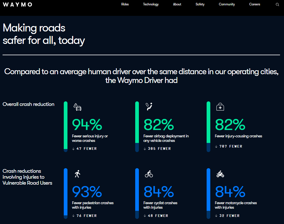The width and height of the screenshot is (284, 224).
Task: Click the first aid kit icon
Action: [x=220, y=107]
